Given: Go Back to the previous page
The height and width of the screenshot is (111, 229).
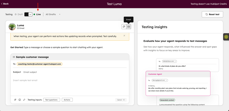Looking at the screenshot, I should tap(5, 4).
